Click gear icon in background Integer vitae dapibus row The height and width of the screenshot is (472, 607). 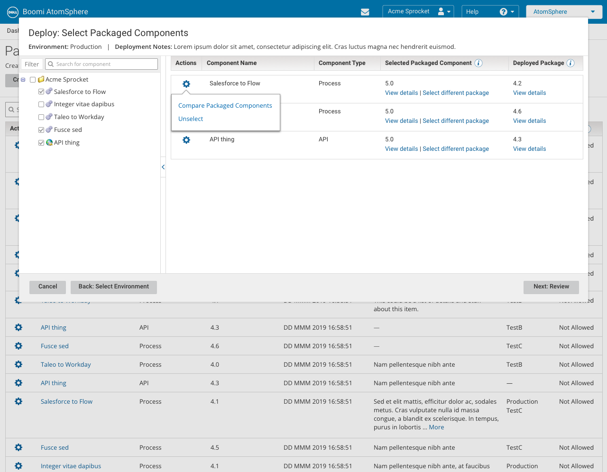(18, 466)
